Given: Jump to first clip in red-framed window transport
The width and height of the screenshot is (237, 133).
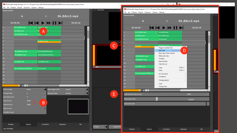Looking at the screenshot, I should tap(152, 28).
